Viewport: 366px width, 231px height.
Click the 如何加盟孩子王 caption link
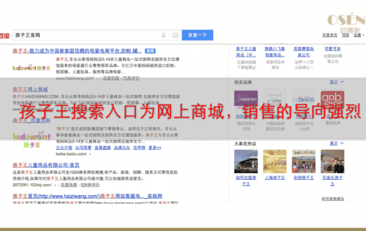point(246,181)
